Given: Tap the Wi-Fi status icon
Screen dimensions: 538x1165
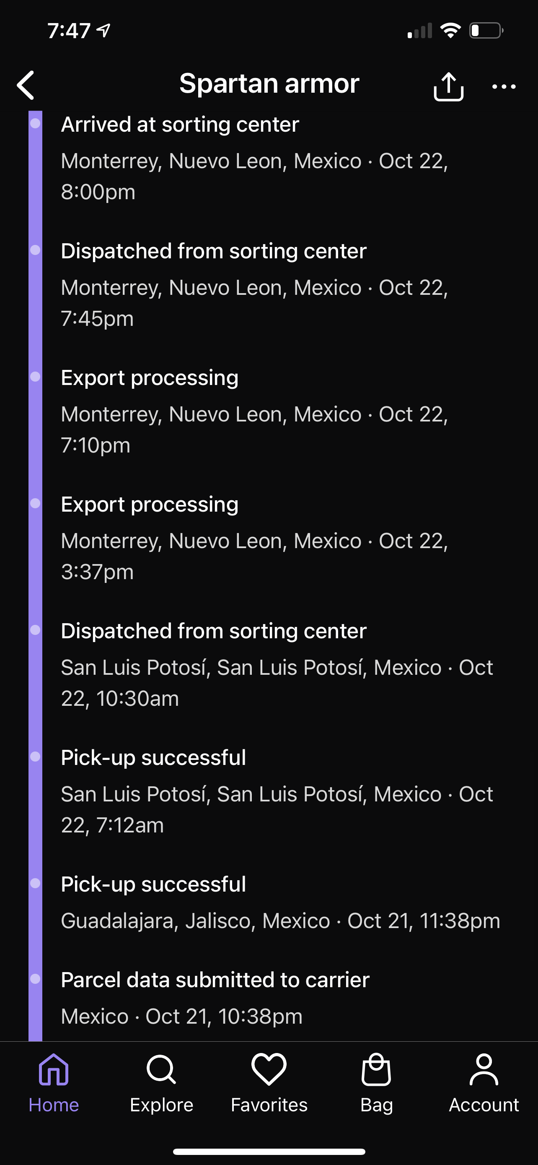Looking at the screenshot, I should pos(450,31).
